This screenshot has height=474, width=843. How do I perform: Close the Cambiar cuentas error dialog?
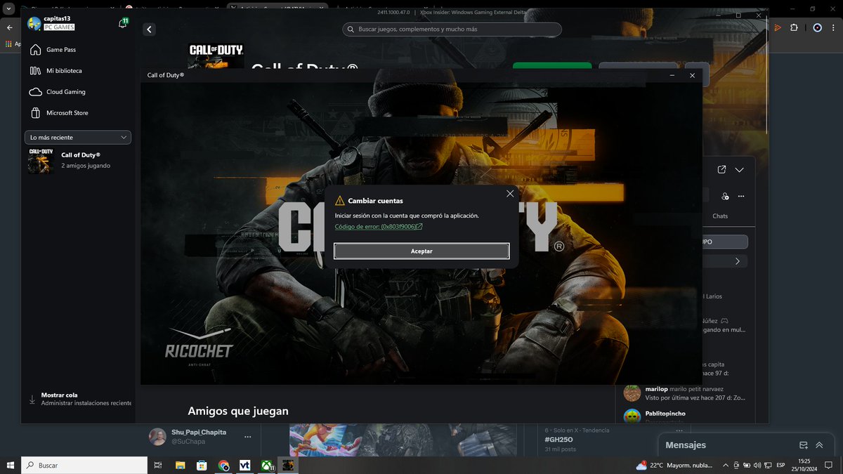click(x=510, y=193)
